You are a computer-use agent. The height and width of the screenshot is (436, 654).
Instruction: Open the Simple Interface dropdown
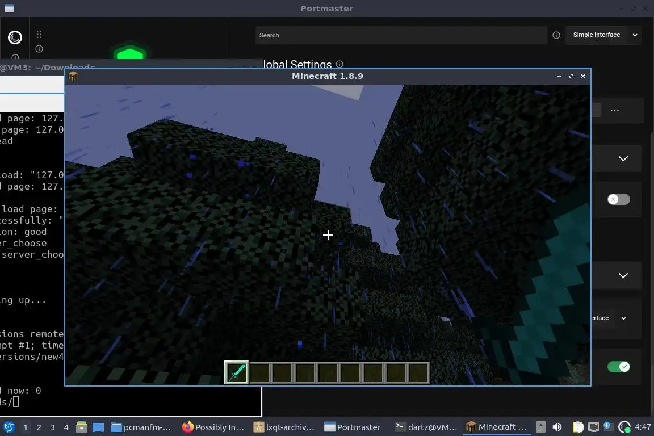coord(603,35)
